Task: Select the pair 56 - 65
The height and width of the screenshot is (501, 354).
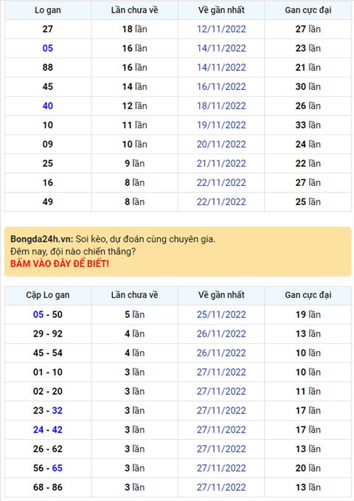Action: tap(48, 468)
